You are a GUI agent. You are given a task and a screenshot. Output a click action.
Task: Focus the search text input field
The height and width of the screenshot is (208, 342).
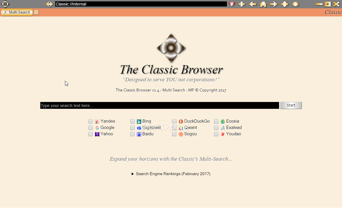pos(160,105)
